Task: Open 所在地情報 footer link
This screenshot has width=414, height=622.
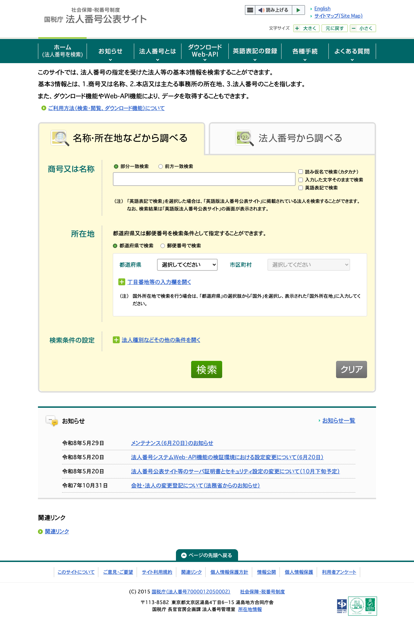Action: (250, 609)
